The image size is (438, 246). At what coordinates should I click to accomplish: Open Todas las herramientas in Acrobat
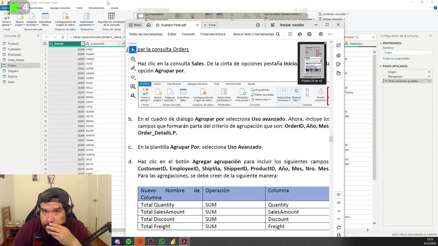pyautogui.click(x=145, y=34)
